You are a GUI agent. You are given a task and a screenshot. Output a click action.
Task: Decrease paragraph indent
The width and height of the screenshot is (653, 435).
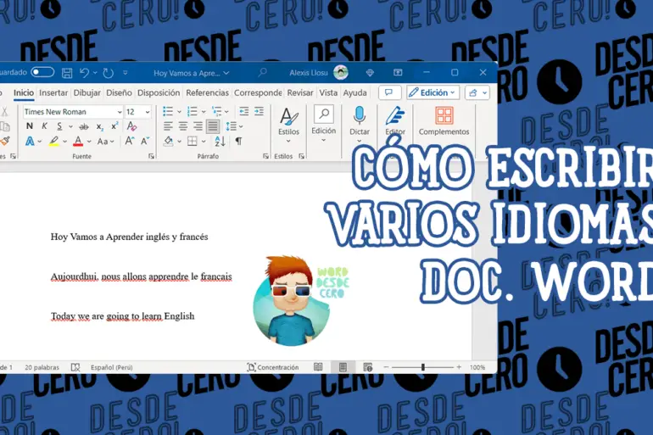244,111
